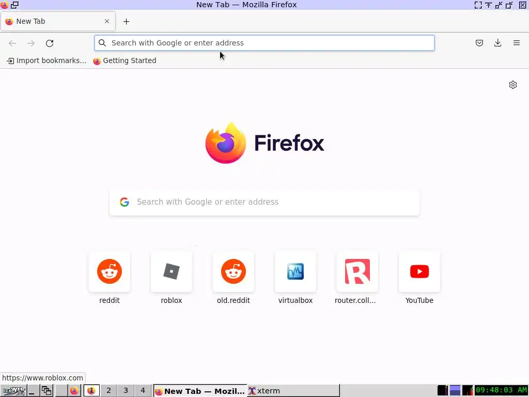This screenshot has height=397, width=529.
Task: Select the New Tab browser tab
Action: [58, 21]
